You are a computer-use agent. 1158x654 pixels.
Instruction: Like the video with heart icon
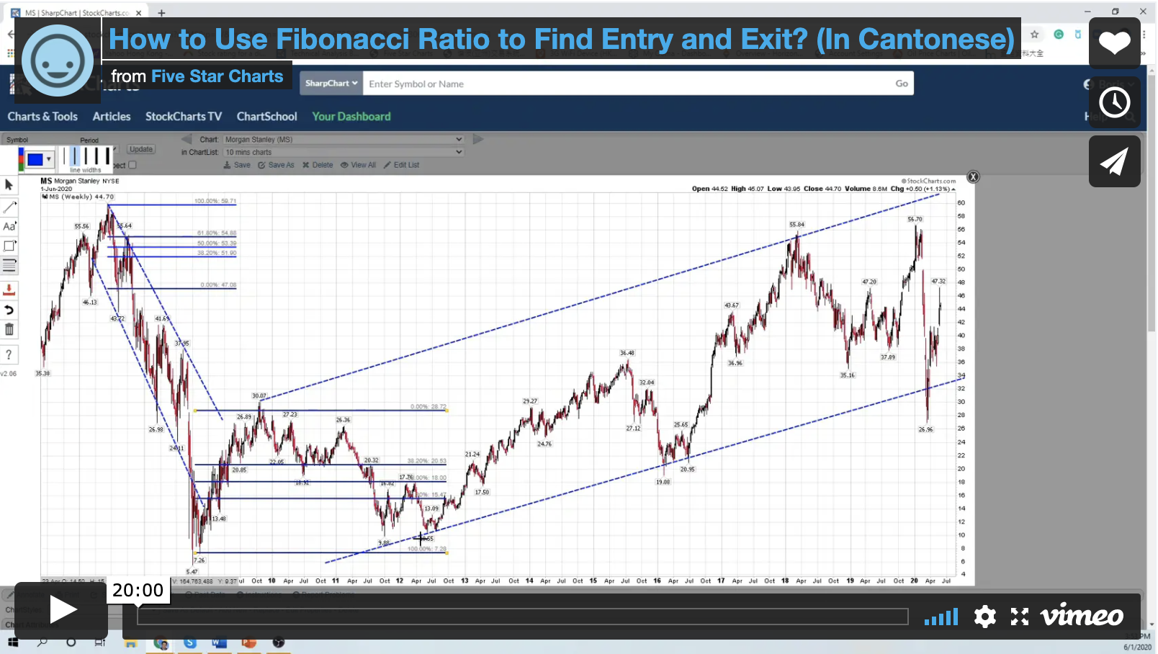[1114, 43]
